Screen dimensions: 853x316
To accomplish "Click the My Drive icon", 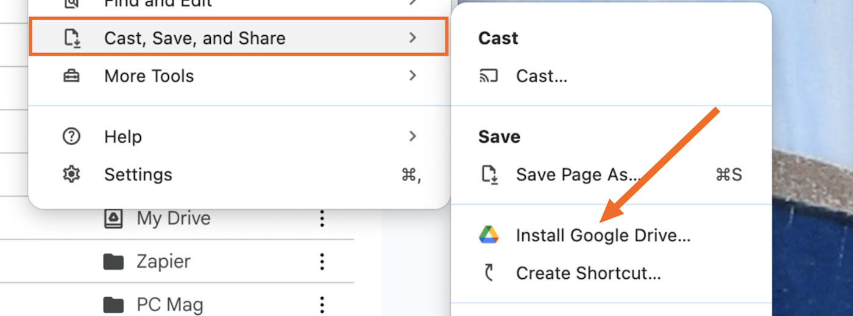I will pyautogui.click(x=113, y=218).
